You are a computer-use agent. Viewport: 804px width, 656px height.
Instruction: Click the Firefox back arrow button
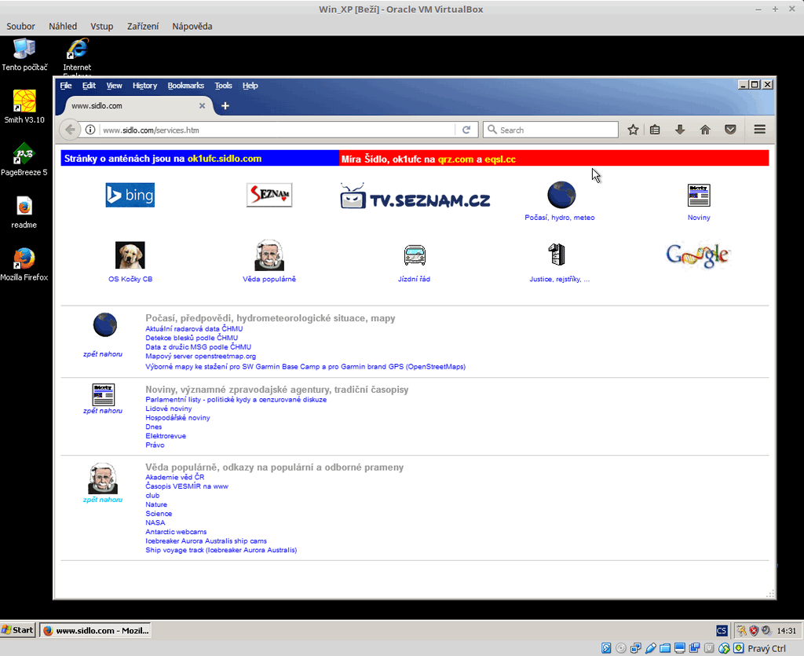(71, 130)
